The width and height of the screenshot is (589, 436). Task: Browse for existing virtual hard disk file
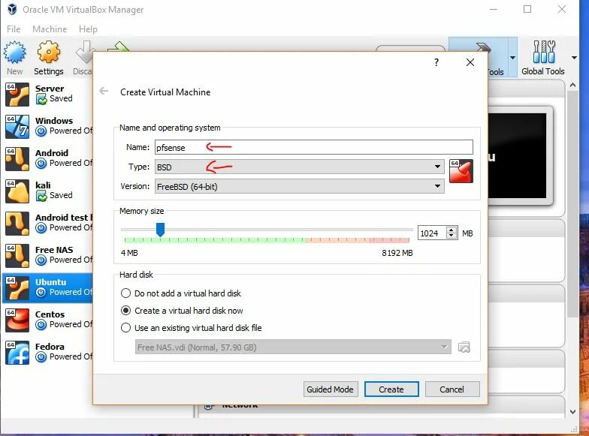click(x=464, y=347)
